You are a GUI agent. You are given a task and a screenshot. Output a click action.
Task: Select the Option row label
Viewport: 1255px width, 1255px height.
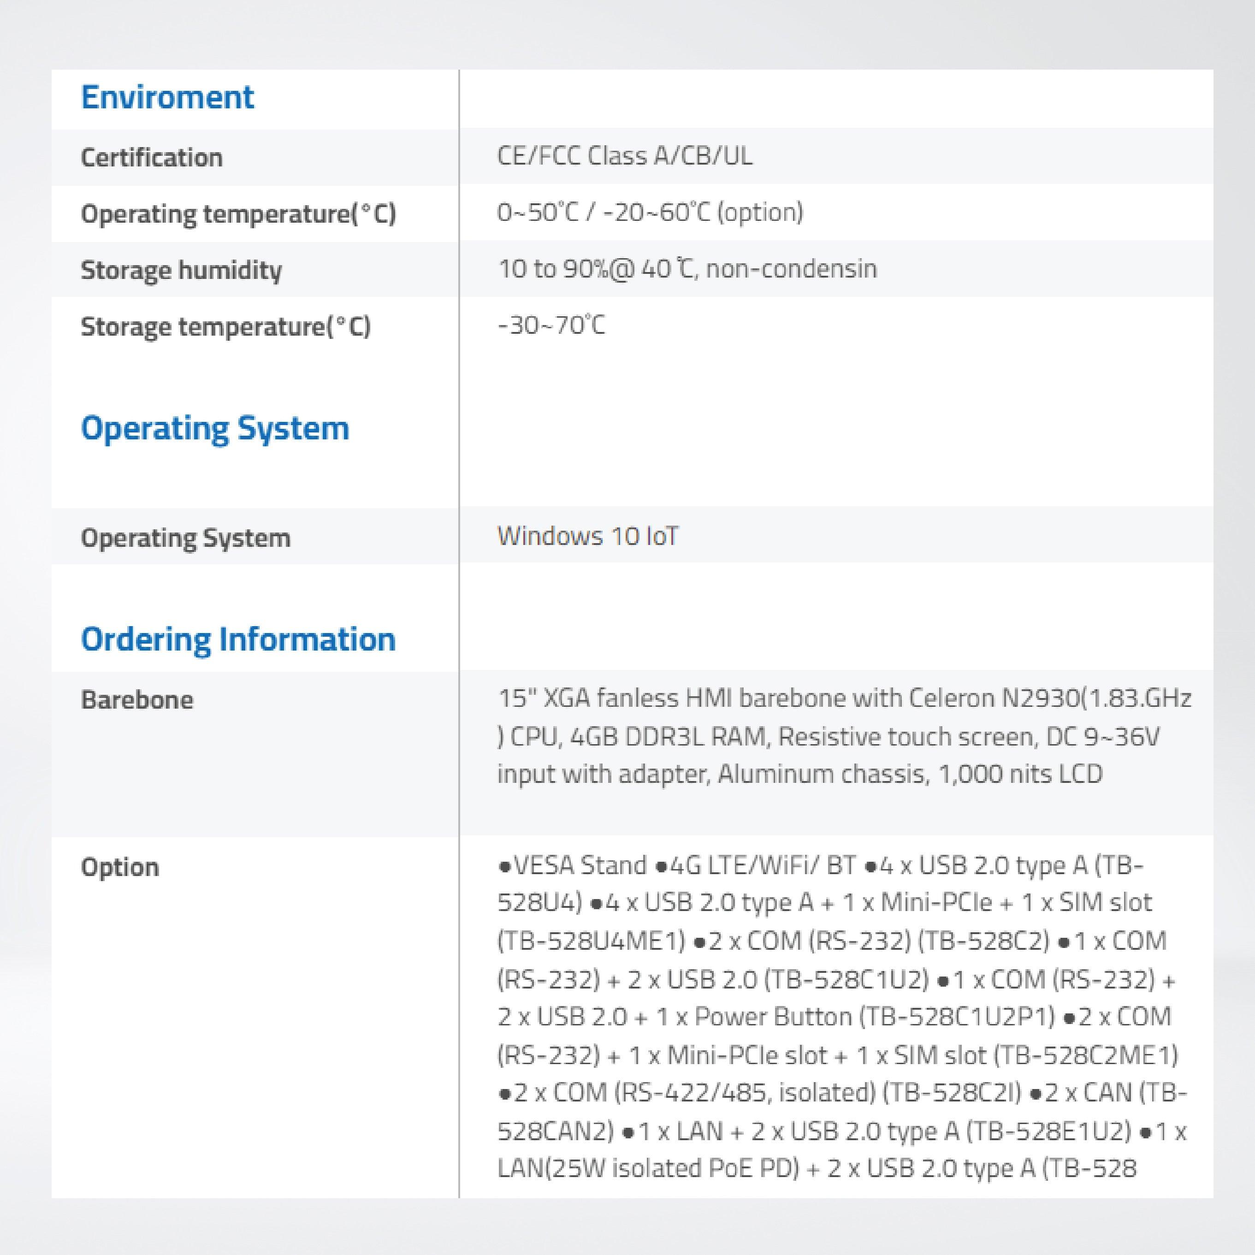[x=119, y=867]
